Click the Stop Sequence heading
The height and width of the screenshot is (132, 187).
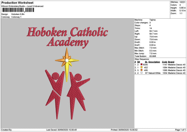142,59
